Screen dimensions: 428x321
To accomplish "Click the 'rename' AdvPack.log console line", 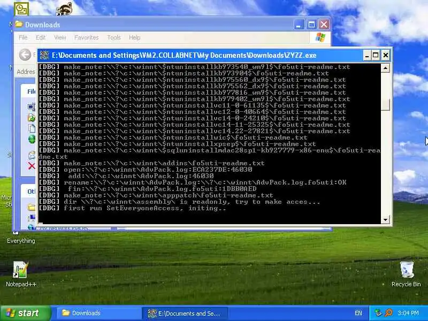I will pos(193,182).
